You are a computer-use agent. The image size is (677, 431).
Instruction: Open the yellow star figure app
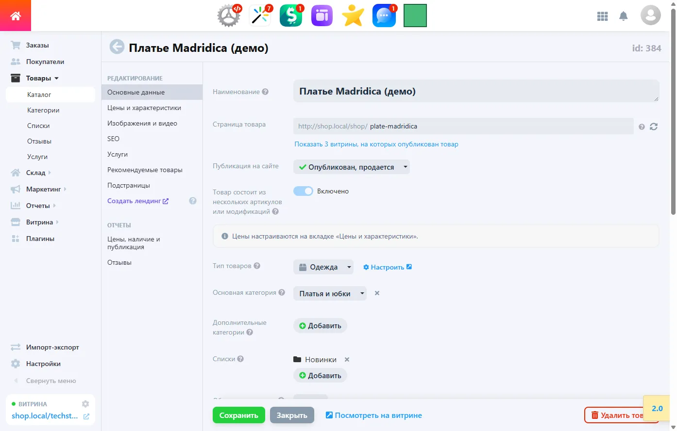click(x=353, y=16)
